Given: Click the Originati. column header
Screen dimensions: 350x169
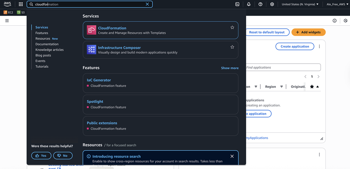Looking at the screenshot, I should [298, 87].
